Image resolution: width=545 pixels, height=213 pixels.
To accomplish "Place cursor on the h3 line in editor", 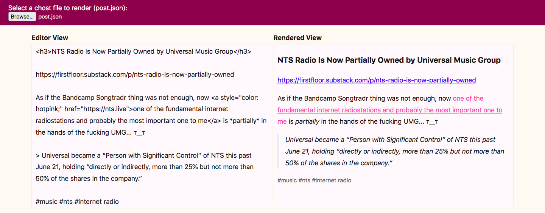I will point(143,51).
